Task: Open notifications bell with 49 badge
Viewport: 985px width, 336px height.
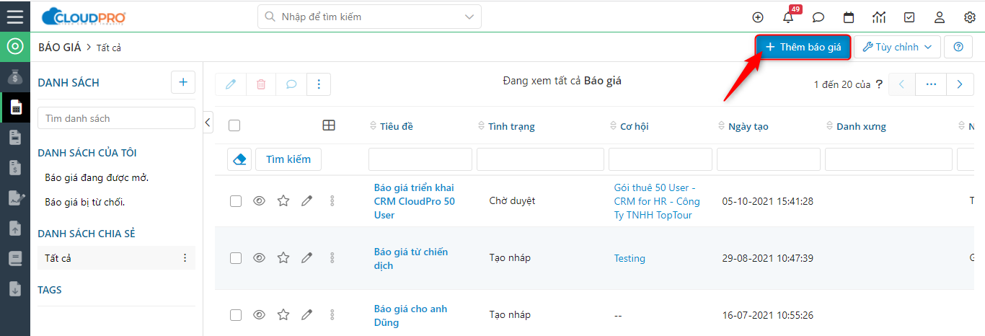Action: tap(788, 17)
